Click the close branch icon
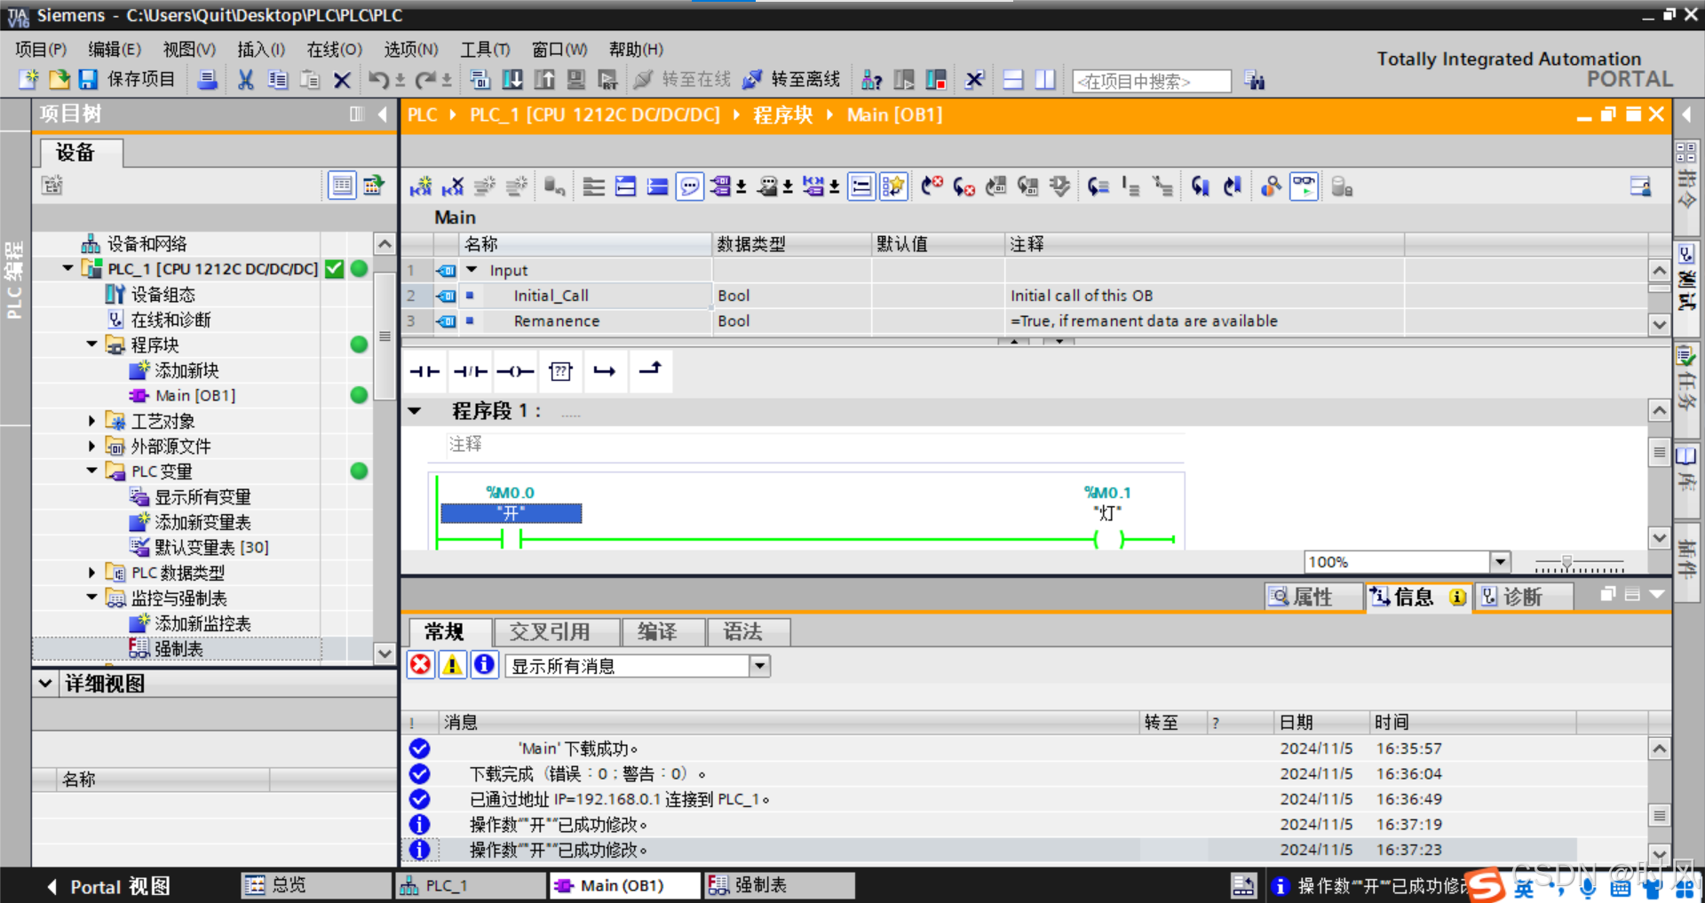This screenshot has width=1705, height=903. 651,369
